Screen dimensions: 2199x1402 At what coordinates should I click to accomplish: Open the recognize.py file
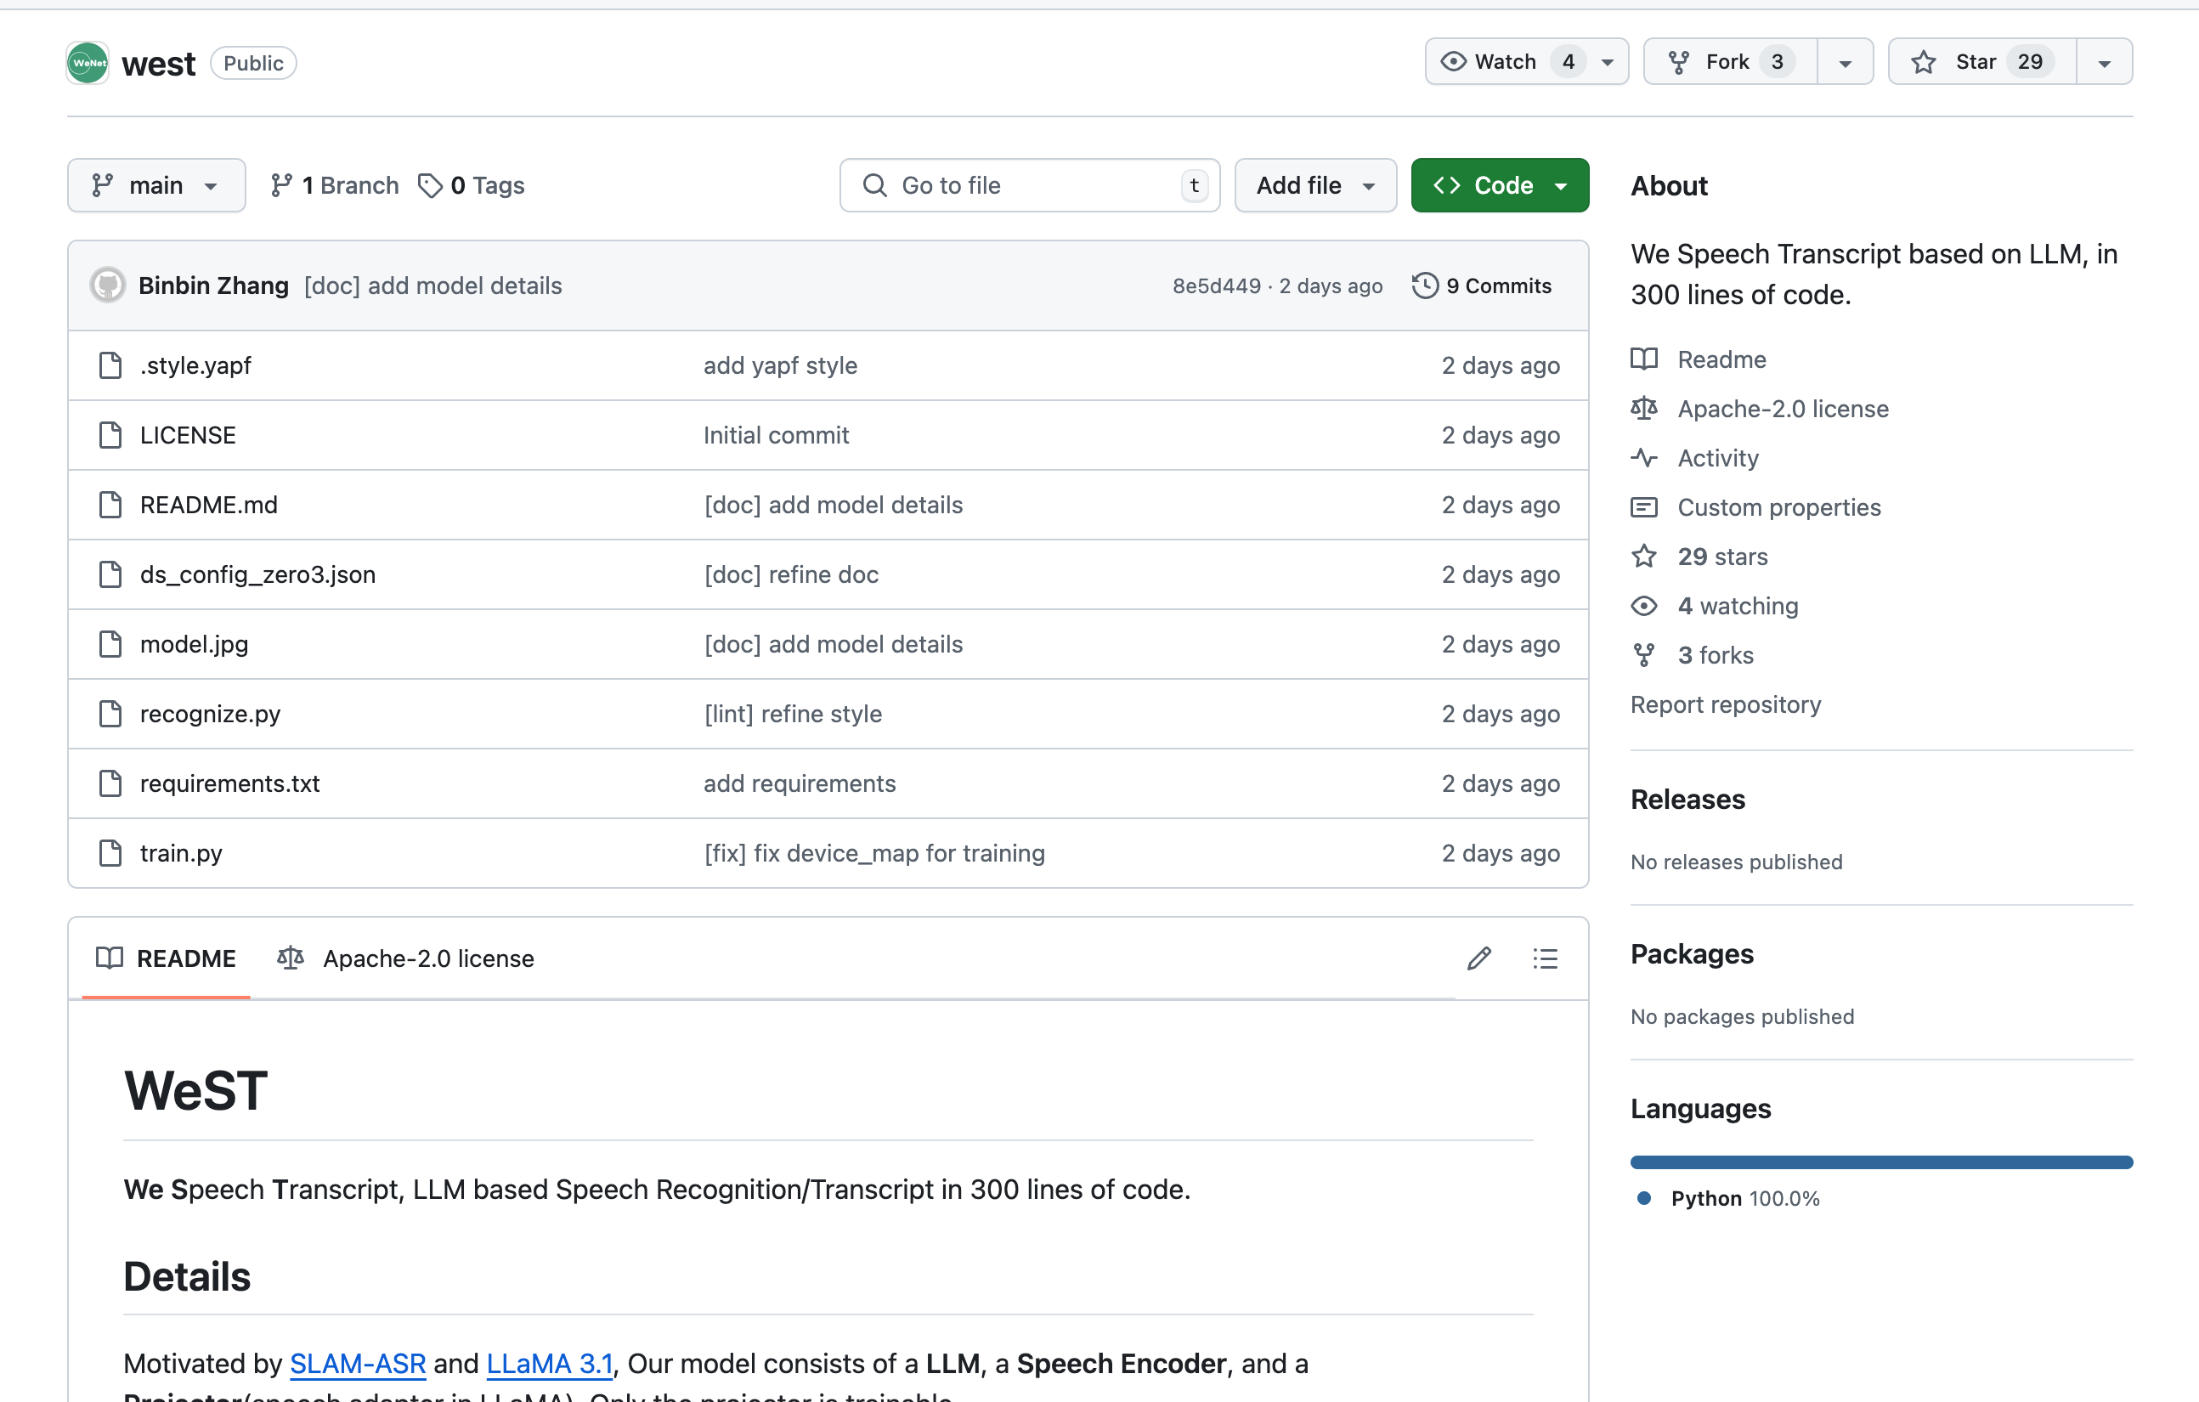coord(210,714)
